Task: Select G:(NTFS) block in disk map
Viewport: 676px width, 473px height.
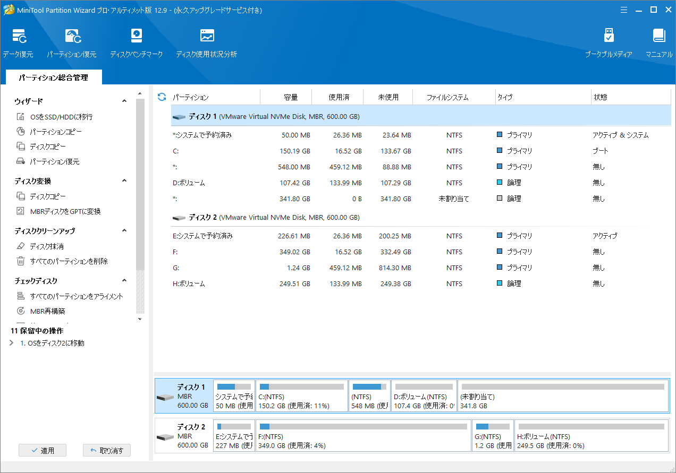Action: click(x=493, y=435)
